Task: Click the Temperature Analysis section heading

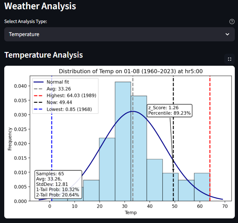Action: pyautogui.click(x=43, y=55)
